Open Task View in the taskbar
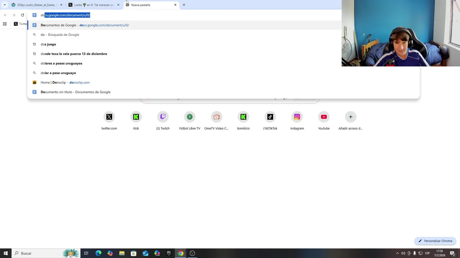 pyautogui.click(x=86, y=253)
